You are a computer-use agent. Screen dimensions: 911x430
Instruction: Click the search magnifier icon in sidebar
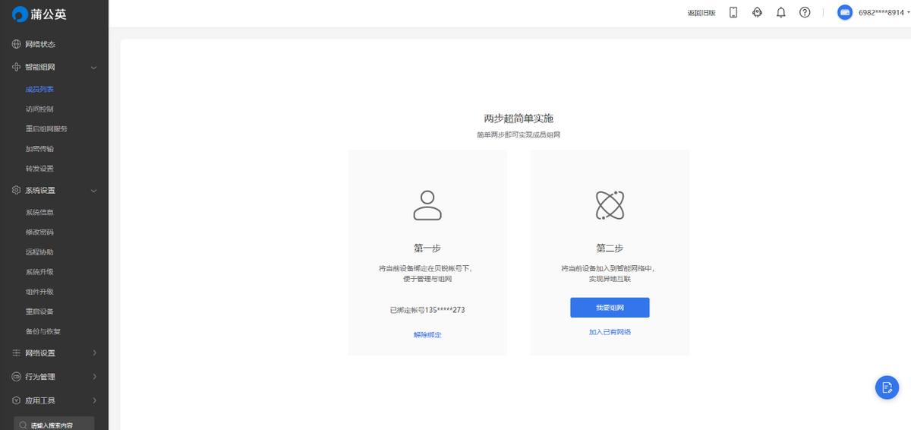pos(24,425)
